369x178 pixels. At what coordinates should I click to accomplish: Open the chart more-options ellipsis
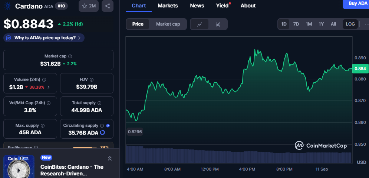pos(366,24)
